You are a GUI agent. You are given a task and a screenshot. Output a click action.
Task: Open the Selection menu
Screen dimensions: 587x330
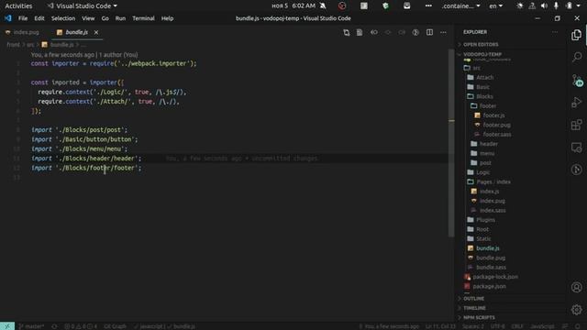coord(63,18)
